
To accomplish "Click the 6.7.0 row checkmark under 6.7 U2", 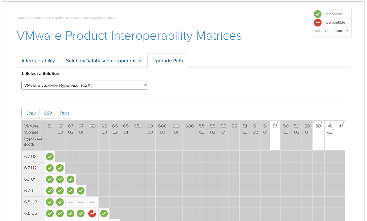I will point(70,190).
